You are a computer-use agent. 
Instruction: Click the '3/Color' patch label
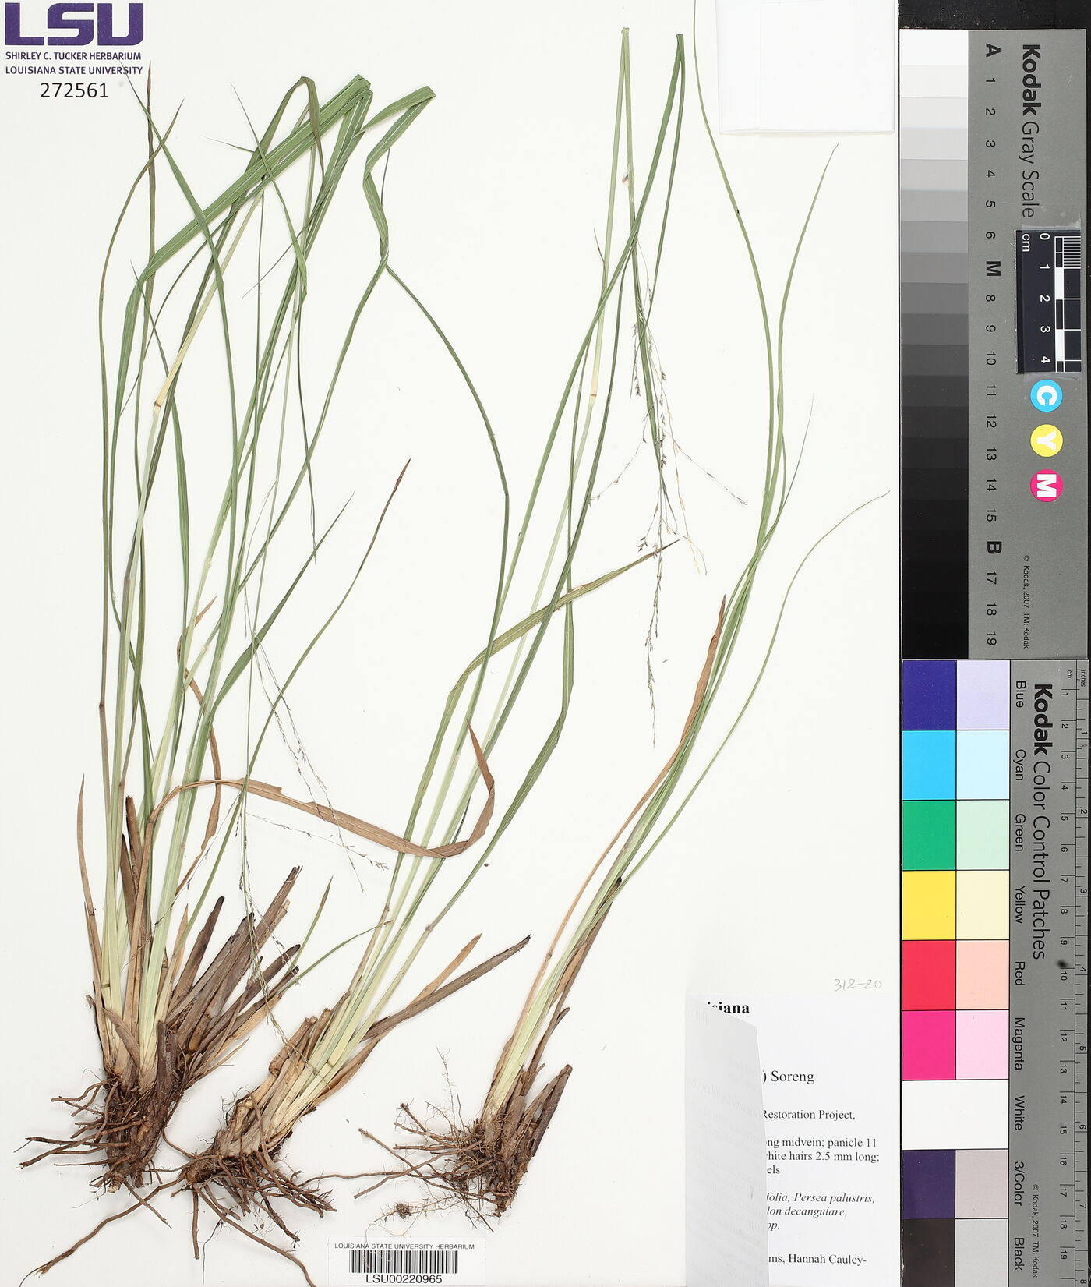[x=1019, y=1183]
